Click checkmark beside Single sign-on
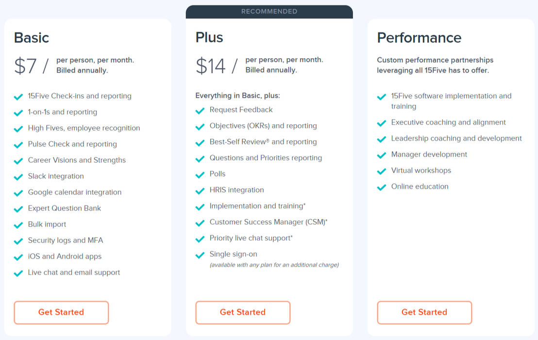Screen dimensions: 538x340 200,255
